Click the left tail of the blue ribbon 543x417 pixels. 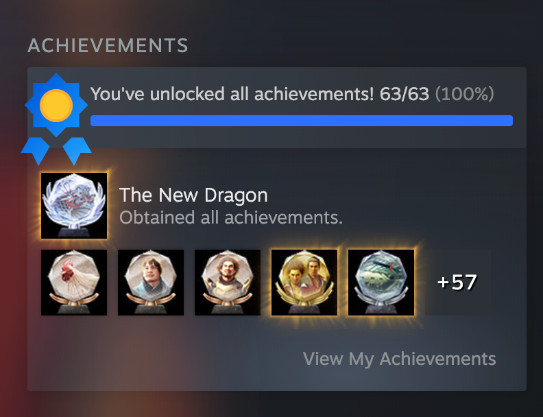point(36,151)
